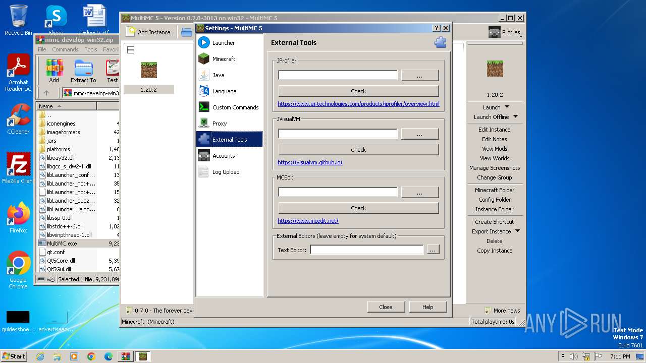Click the Settings dialog question mark help icon
The height and width of the screenshot is (363, 646).
pos(437,28)
